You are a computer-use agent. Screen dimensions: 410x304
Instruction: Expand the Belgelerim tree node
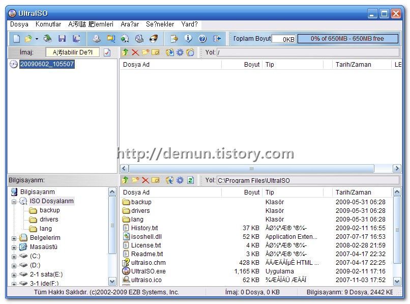click(14, 238)
